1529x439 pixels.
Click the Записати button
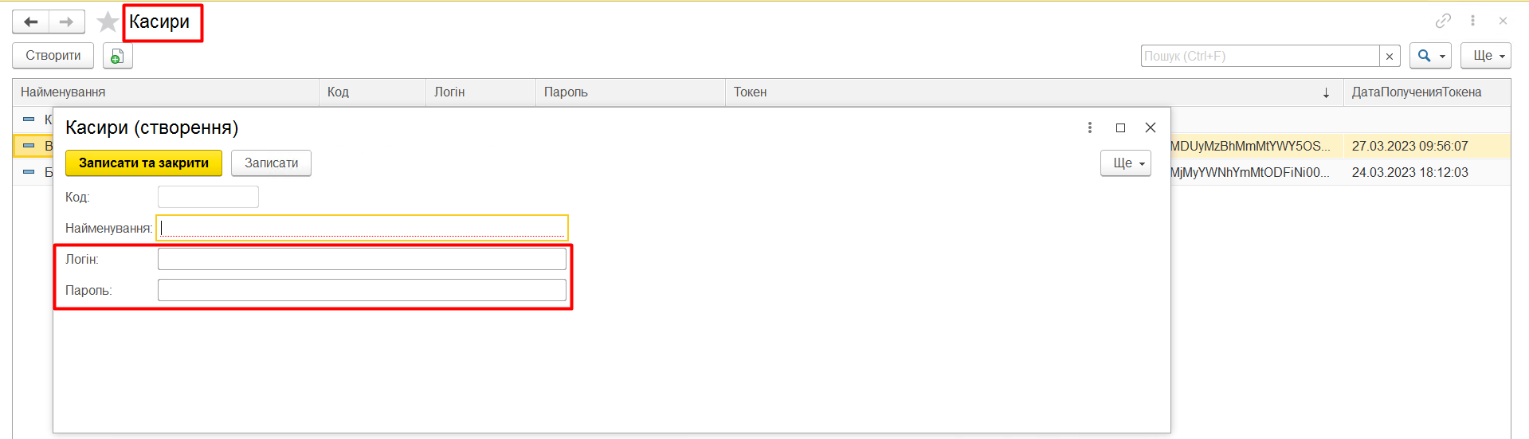(x=271, y=163)
